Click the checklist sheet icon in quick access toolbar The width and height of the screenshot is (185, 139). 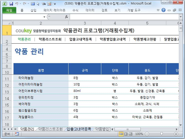click(x=49, y=4)
